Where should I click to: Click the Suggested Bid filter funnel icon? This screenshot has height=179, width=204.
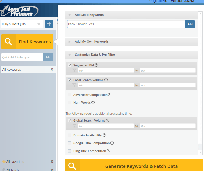pos(74,70)
